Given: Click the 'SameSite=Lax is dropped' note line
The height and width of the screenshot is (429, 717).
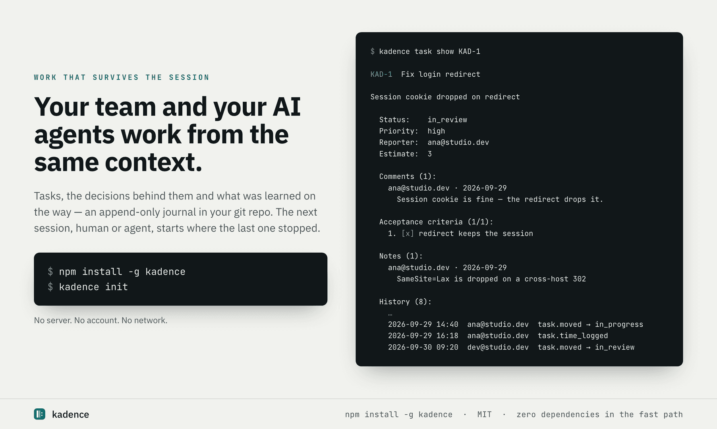Looking at the screenshot, I should [491, 279].
